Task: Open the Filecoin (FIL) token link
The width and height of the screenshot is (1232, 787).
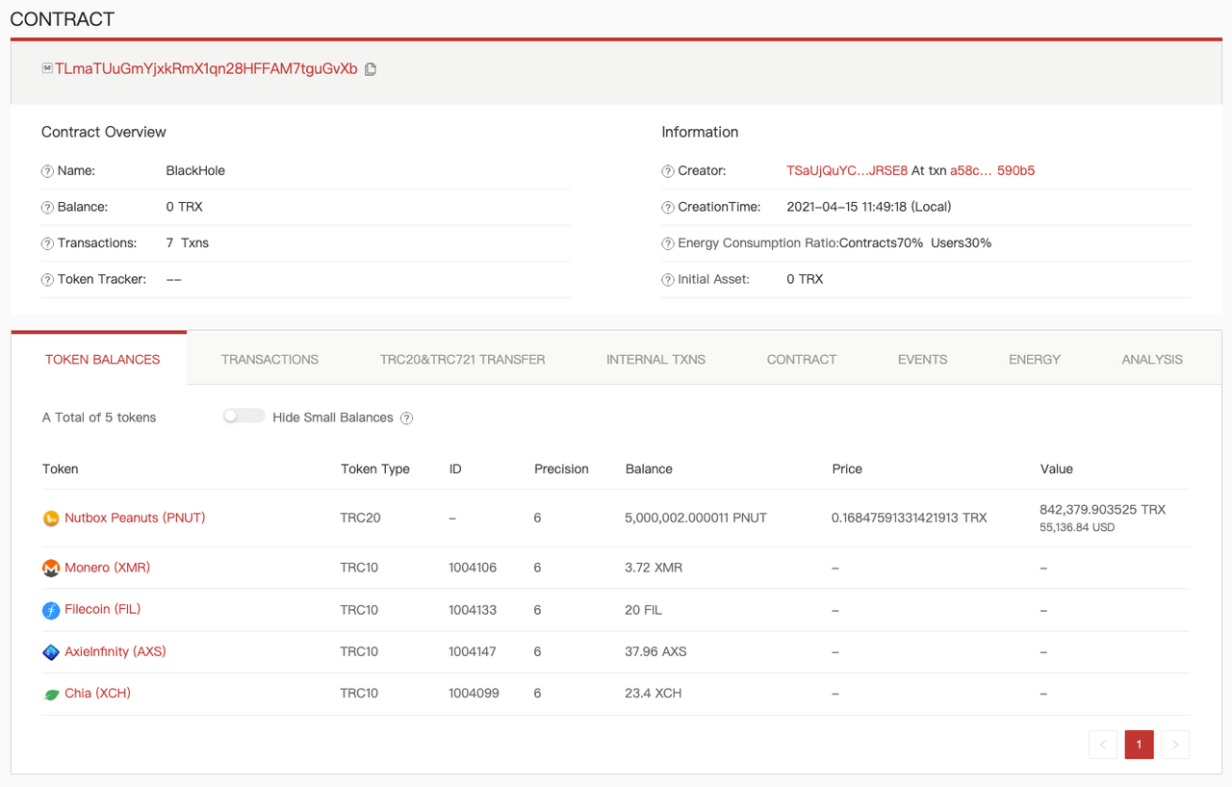Action: pyautogui.click(x=102, y=609)
